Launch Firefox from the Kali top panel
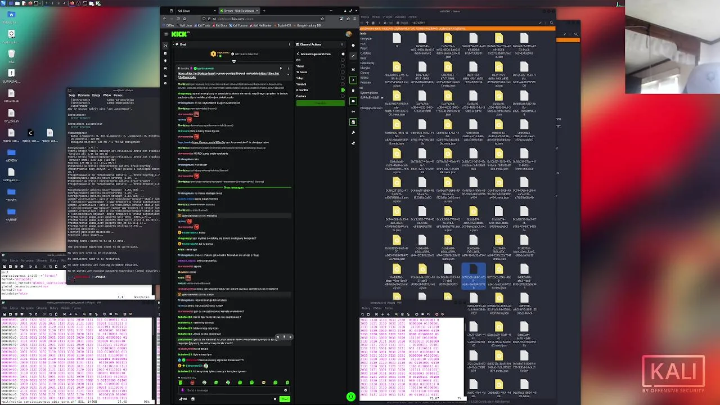The width and height of the screenshot is (720, 405). (x=30, y=3)
